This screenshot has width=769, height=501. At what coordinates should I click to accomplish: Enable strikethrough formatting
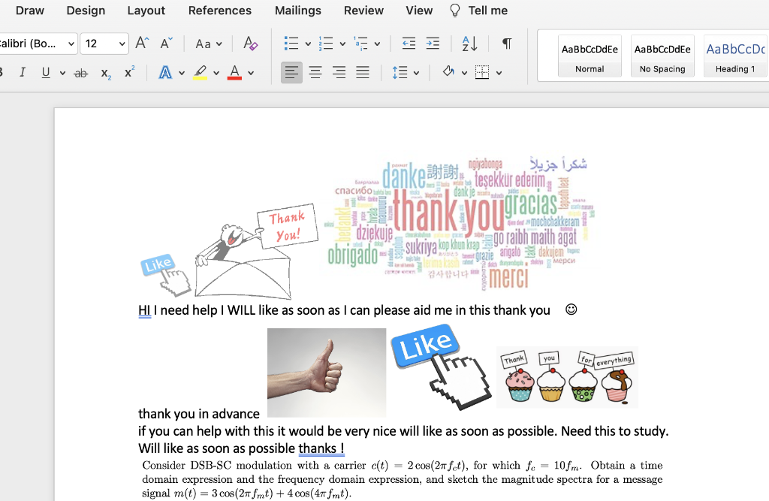pyautogui.click(x=80, y=72)
